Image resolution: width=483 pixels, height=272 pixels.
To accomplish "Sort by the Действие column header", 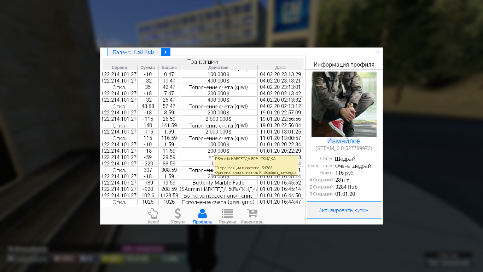I will (218, 68).
